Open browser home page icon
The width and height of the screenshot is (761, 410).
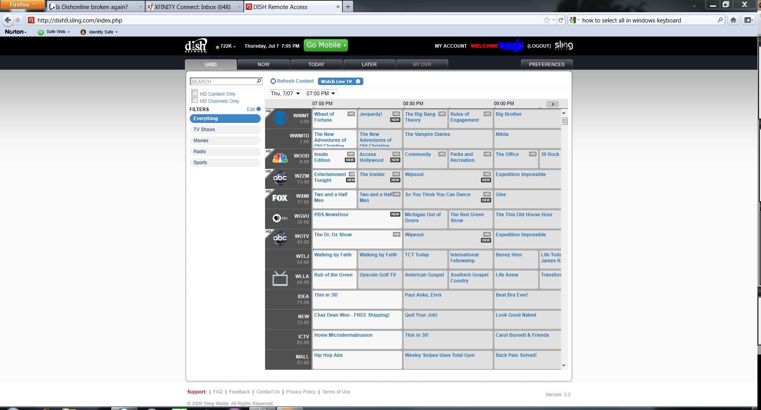tap(733, 20)
